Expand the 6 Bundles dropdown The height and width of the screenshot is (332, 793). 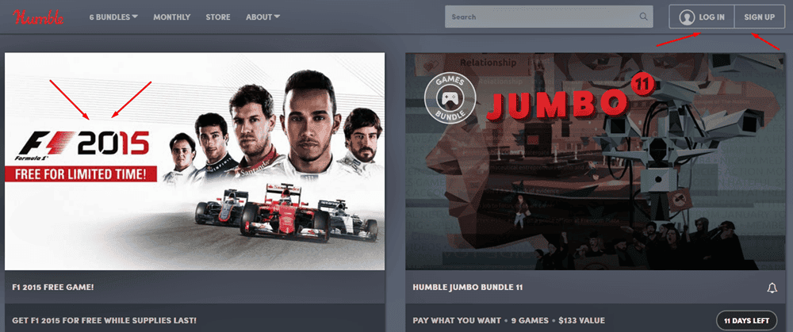(114, 17)
